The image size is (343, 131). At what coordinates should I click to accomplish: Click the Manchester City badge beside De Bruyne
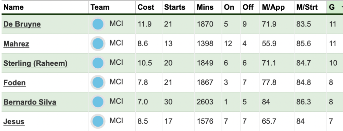[x=98, y=24]
